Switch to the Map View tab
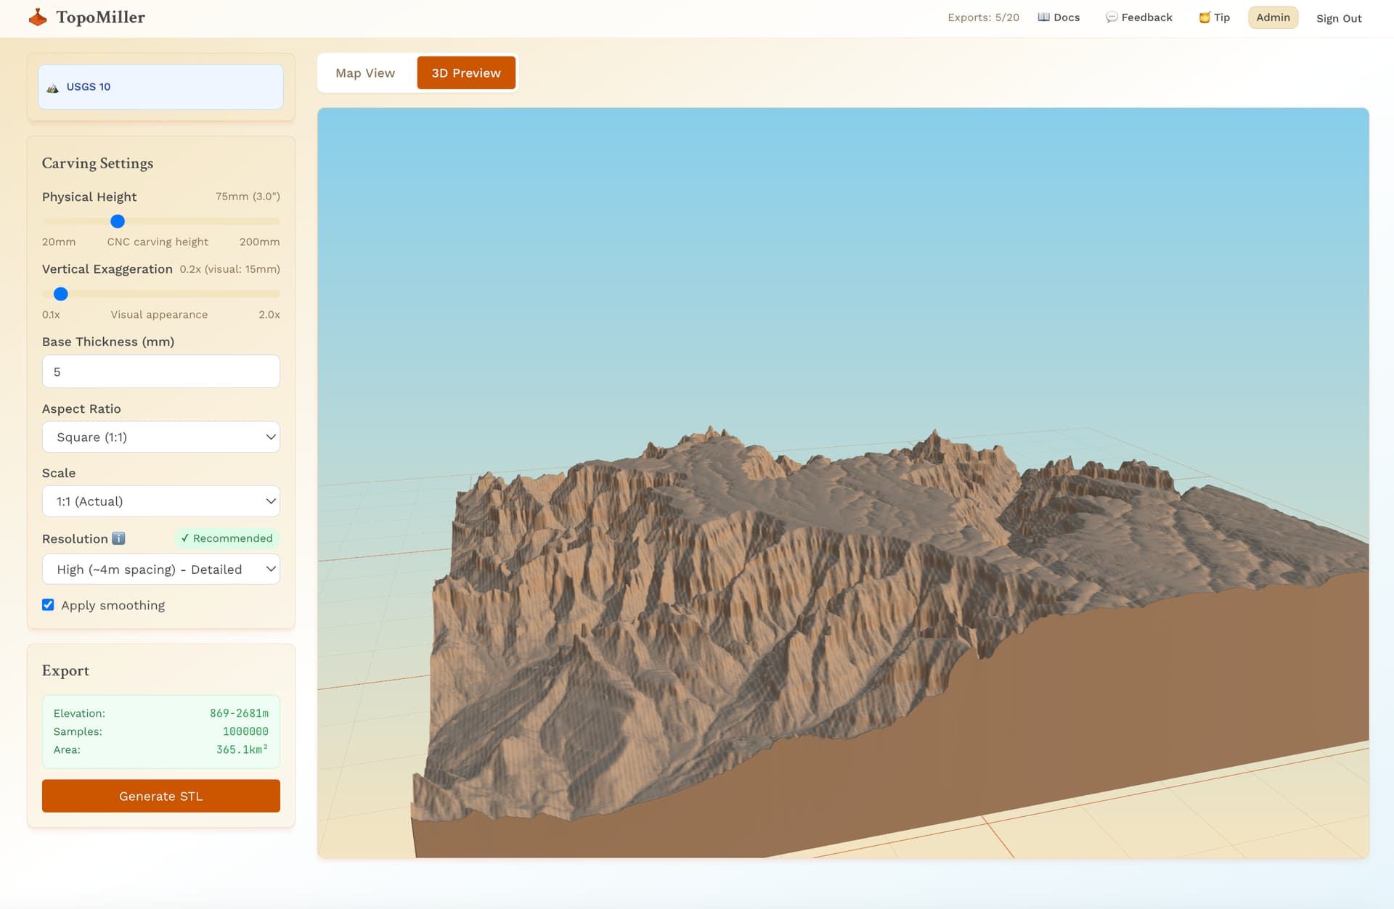This screenshot has height=909, width=1394. click(x=365, y=73)
